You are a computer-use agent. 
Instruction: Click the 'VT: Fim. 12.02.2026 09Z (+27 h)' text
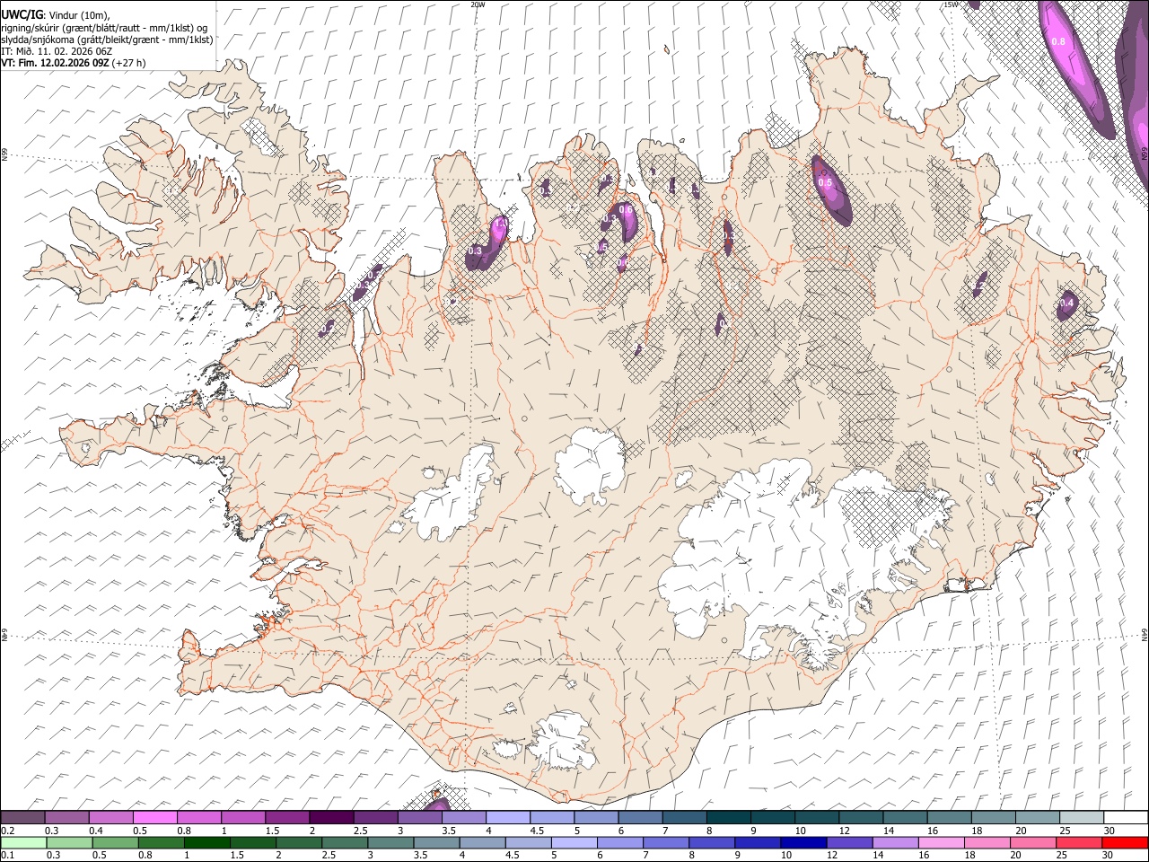click(x=74, y=63)
